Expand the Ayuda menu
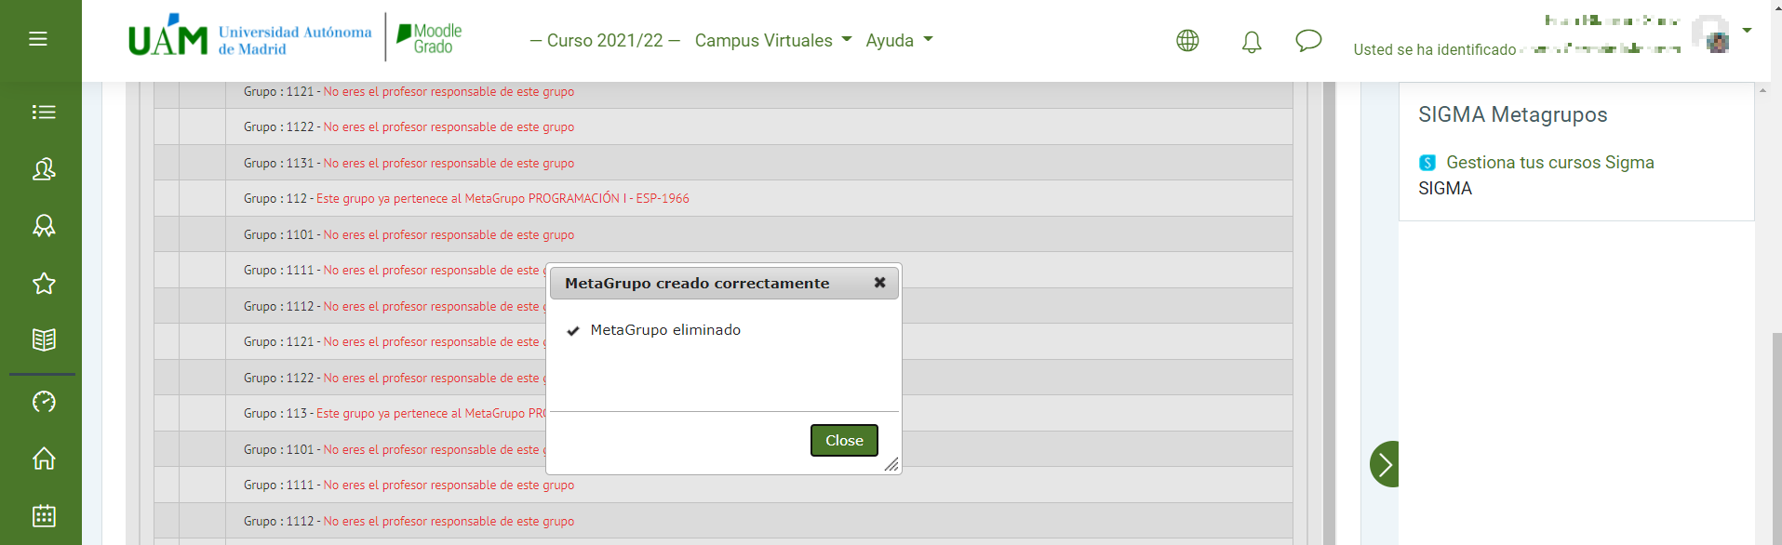Image resolution: width=1782 pixels, height=545 pixels. coord(899,41)
